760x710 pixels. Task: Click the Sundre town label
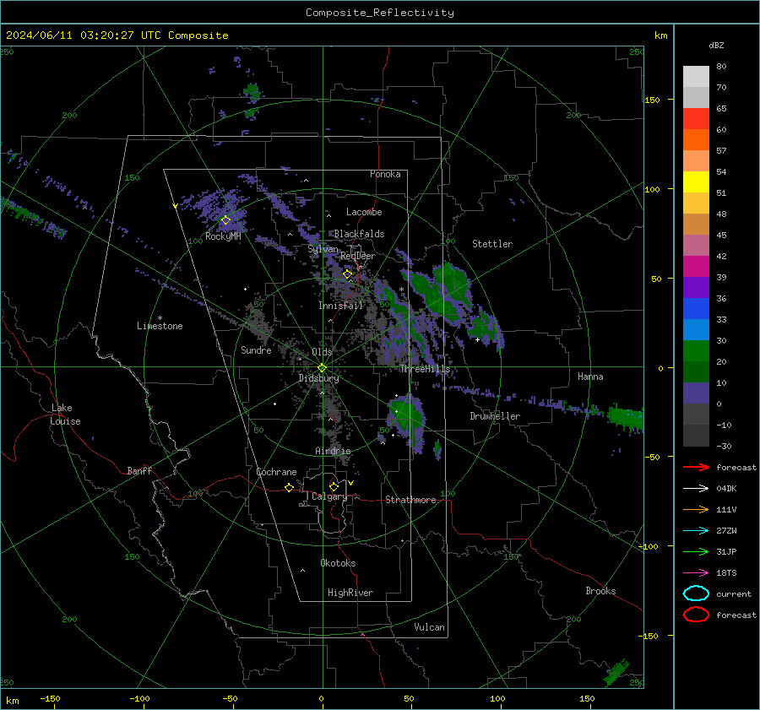(x=256, y=350)
